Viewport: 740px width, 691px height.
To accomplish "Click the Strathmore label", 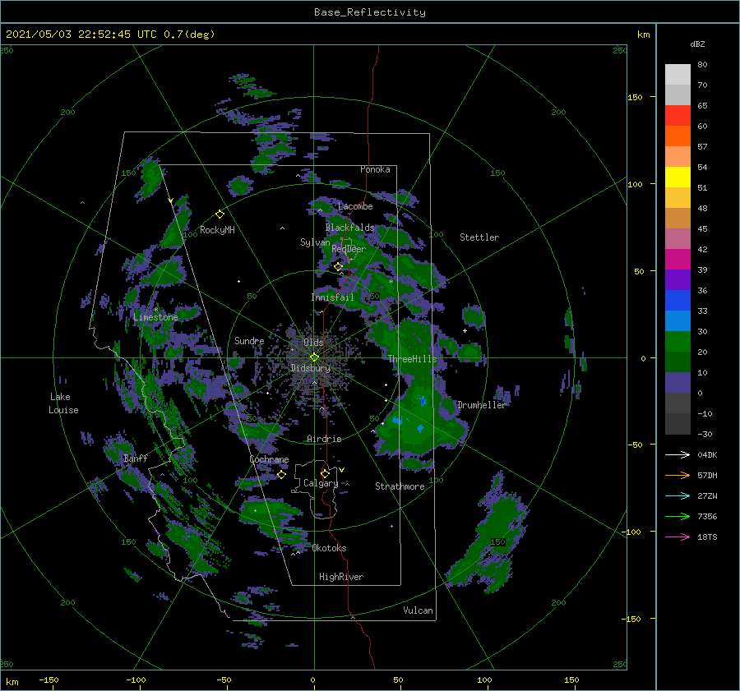I will [400, 486].
